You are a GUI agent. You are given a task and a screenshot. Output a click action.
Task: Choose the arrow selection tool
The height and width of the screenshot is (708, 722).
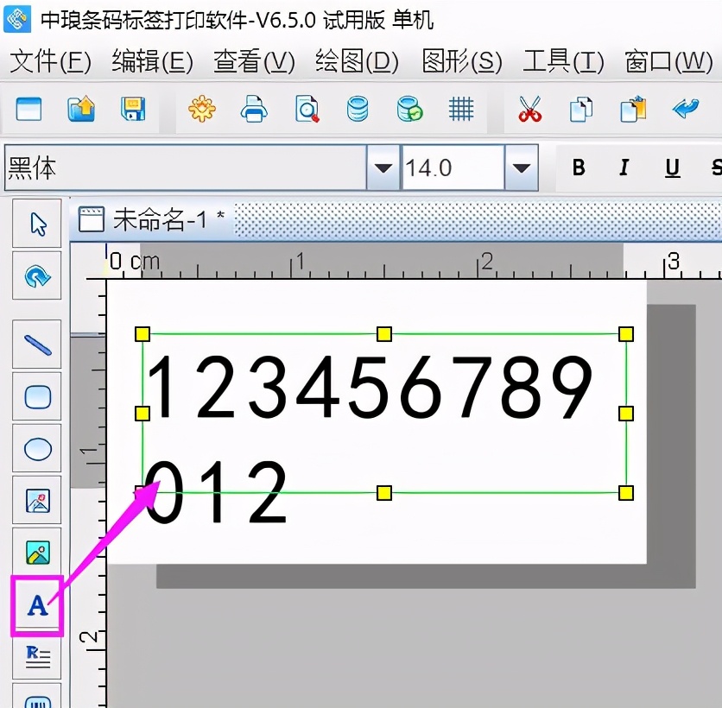(x=37, y=224)
